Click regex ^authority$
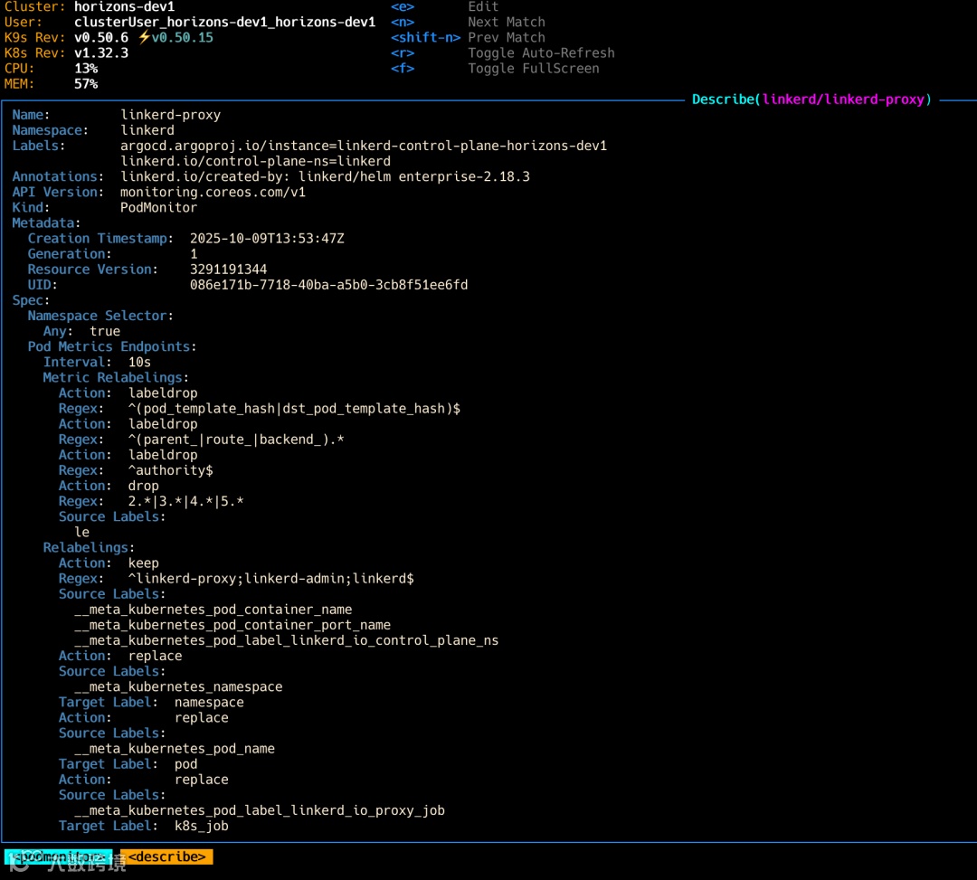Image resolution: width=977 pixels, height=880 pixels. [171, 470]
